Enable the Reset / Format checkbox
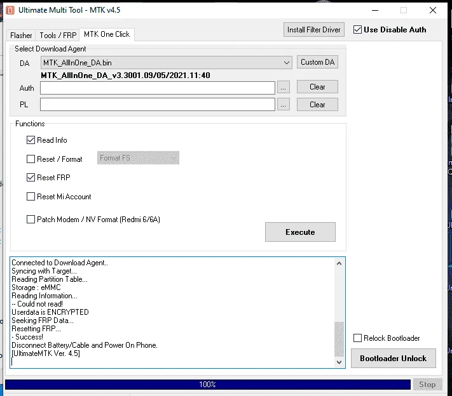 [x=31, y=159]
